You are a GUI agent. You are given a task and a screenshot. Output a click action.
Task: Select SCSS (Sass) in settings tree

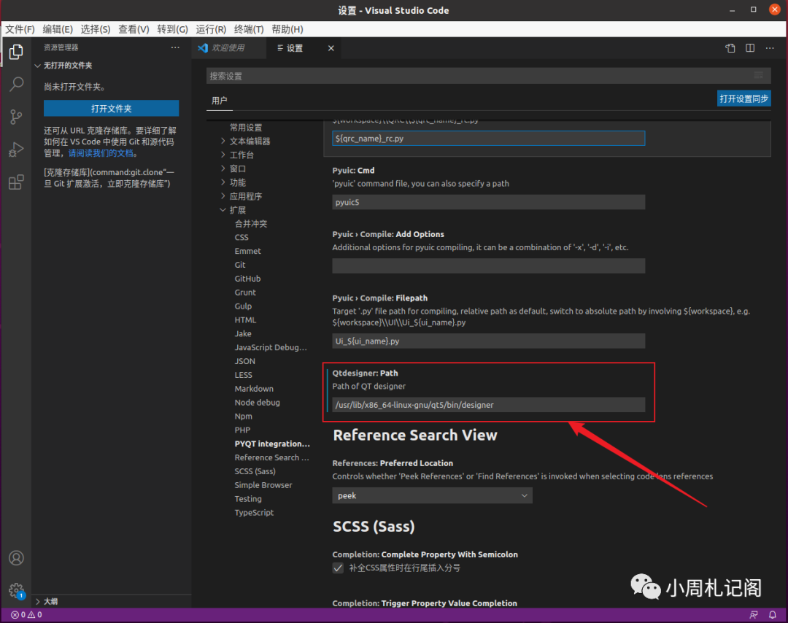pyautogui.click(x=255, y=471)
